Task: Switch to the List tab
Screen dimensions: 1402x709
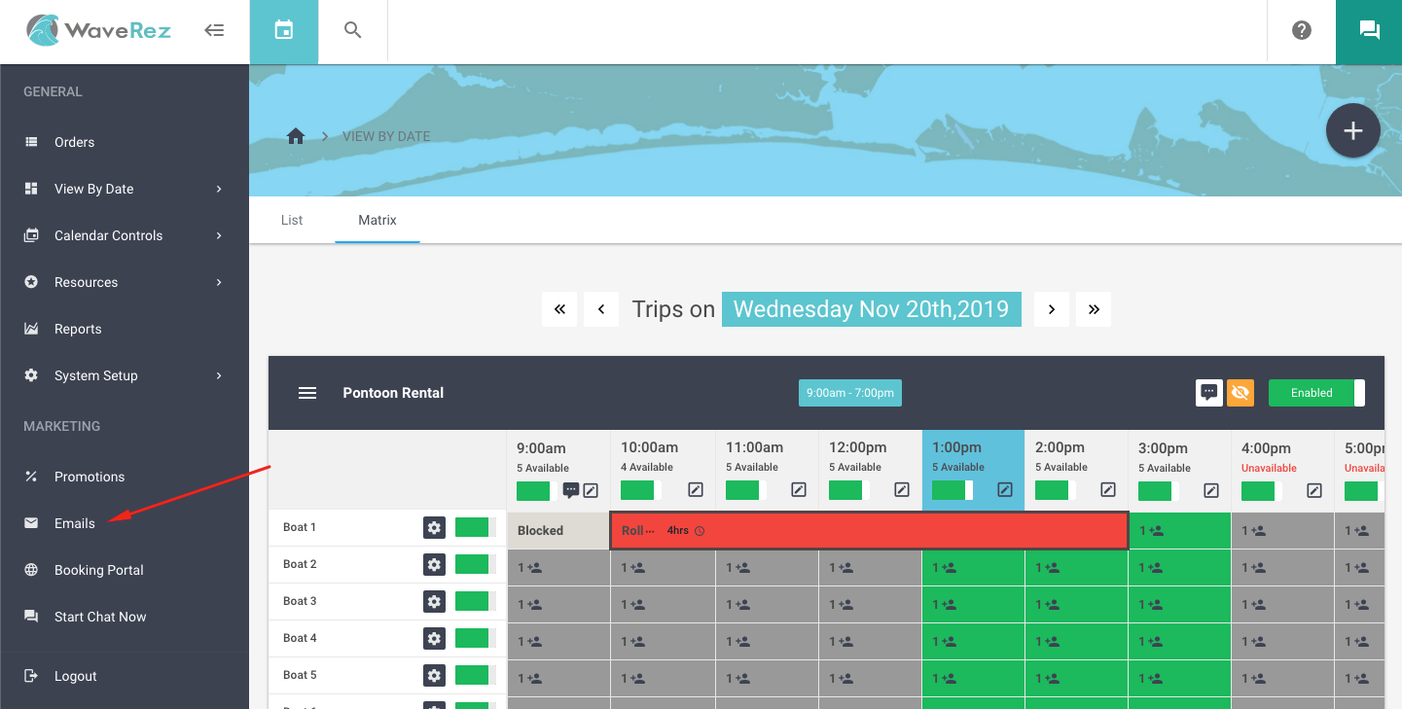Action: (292, 220)
